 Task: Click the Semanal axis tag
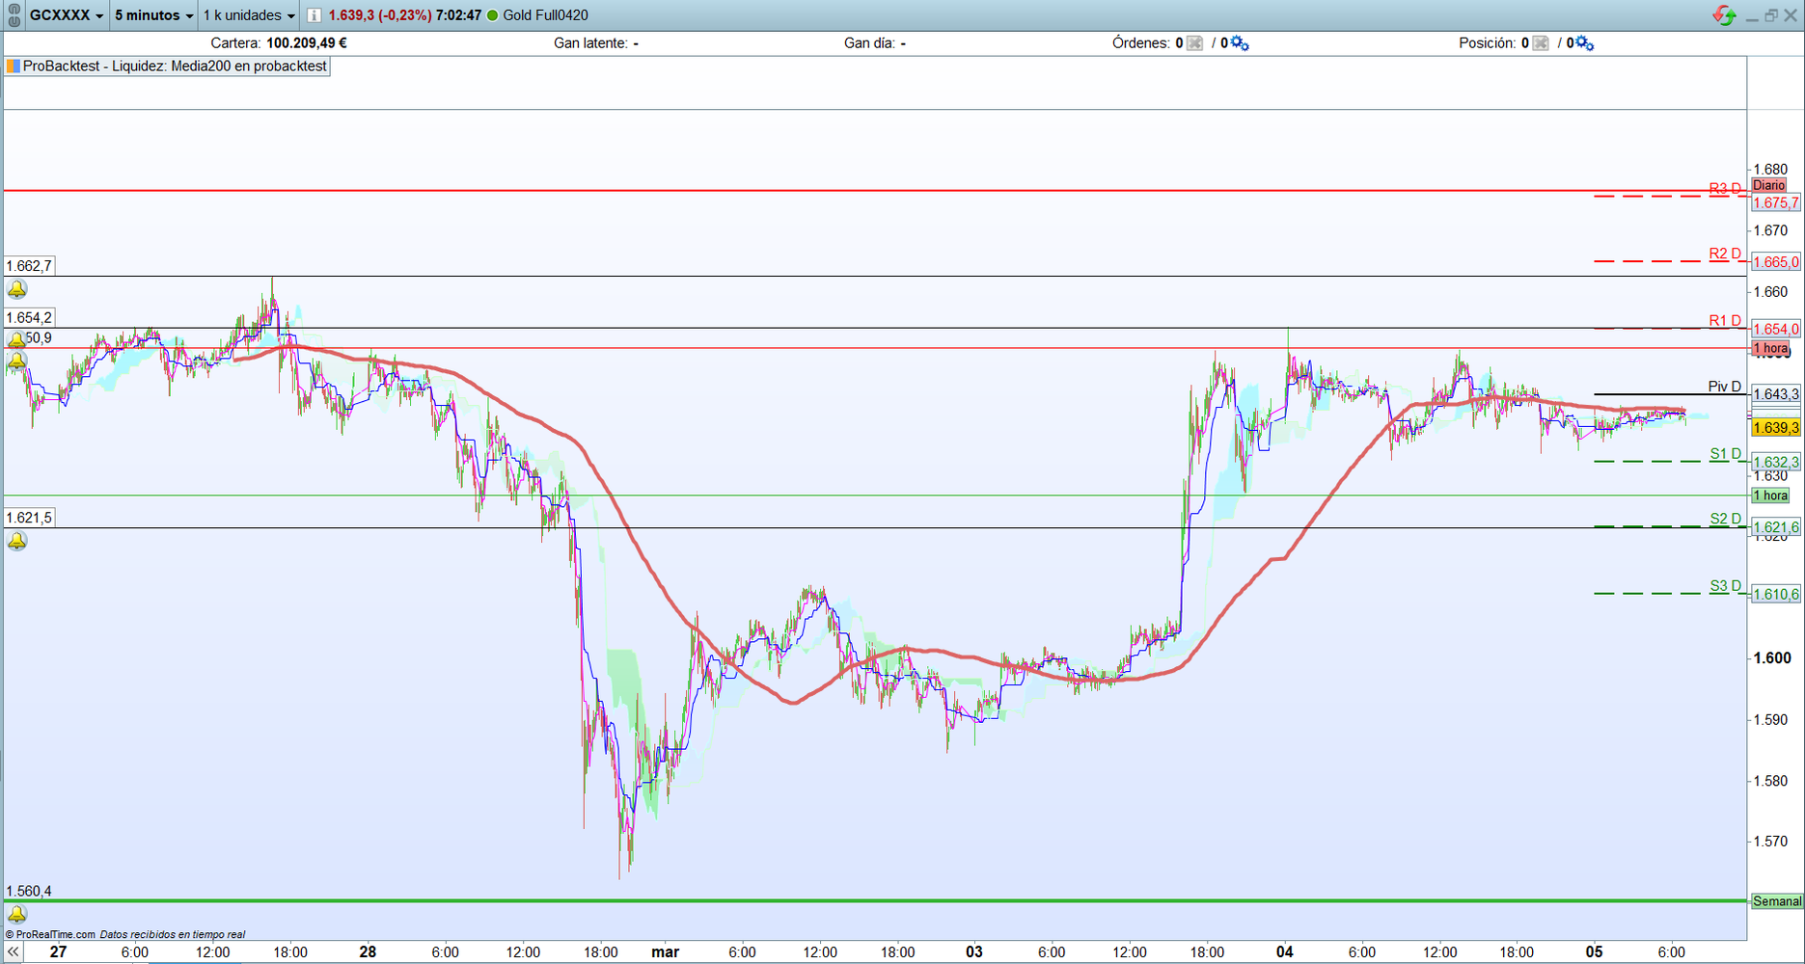point(1777,901)
